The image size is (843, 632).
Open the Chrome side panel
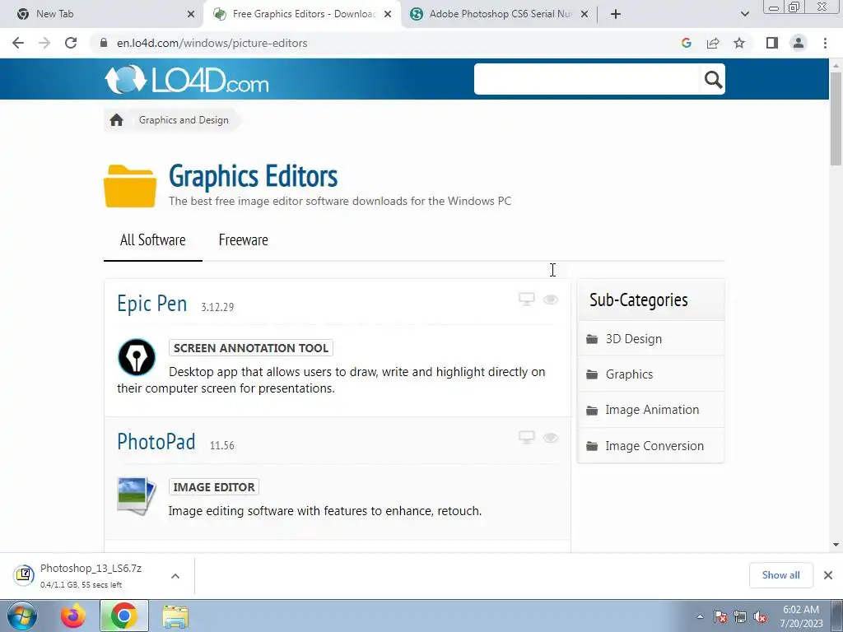point(772,43)
